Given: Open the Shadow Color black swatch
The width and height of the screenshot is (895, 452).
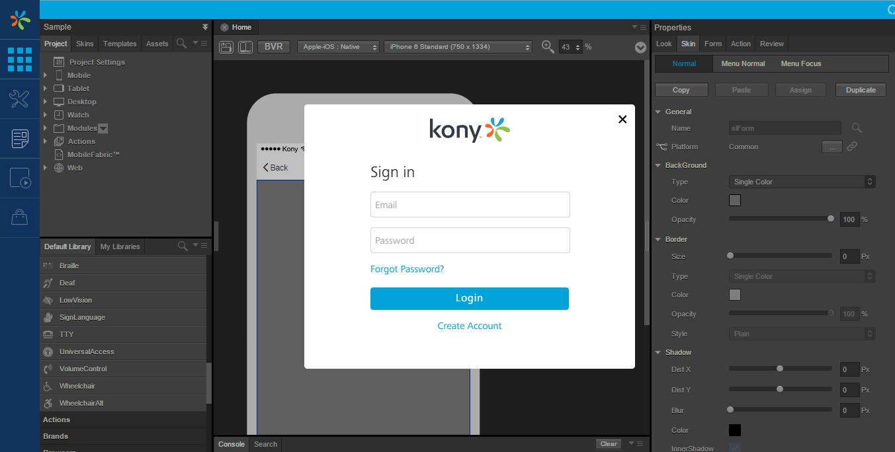Looking at the screenshot, I should point(735,430).
